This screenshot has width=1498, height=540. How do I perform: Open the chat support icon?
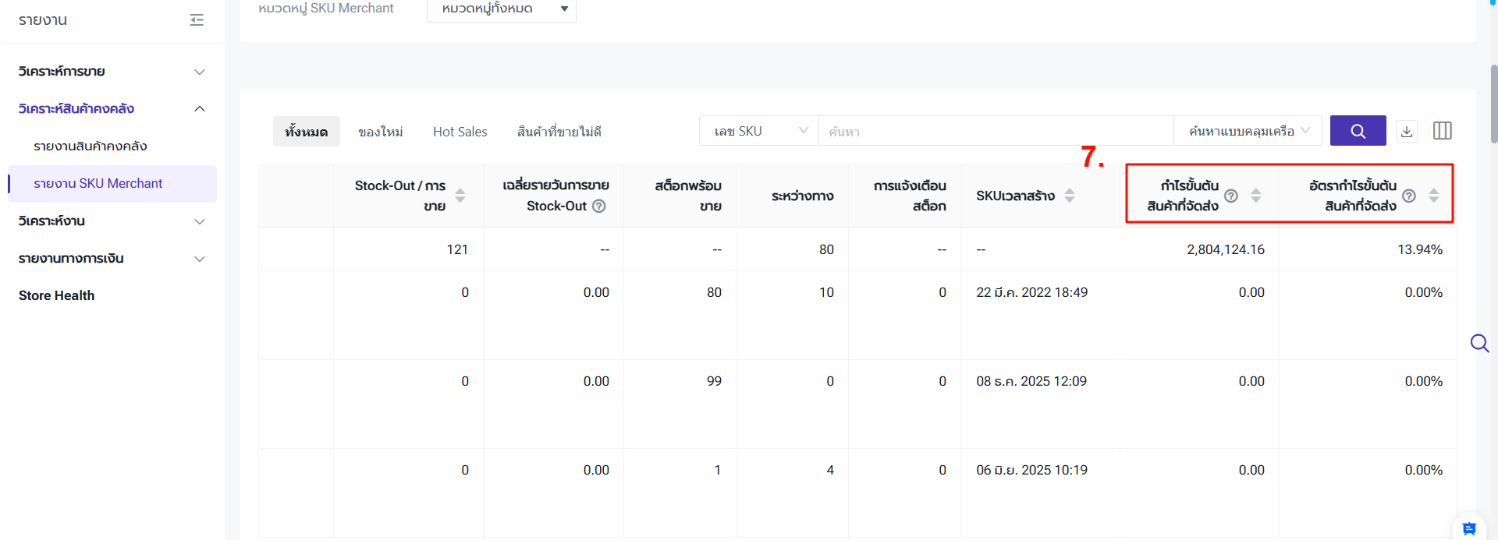tap(1468, 528)
